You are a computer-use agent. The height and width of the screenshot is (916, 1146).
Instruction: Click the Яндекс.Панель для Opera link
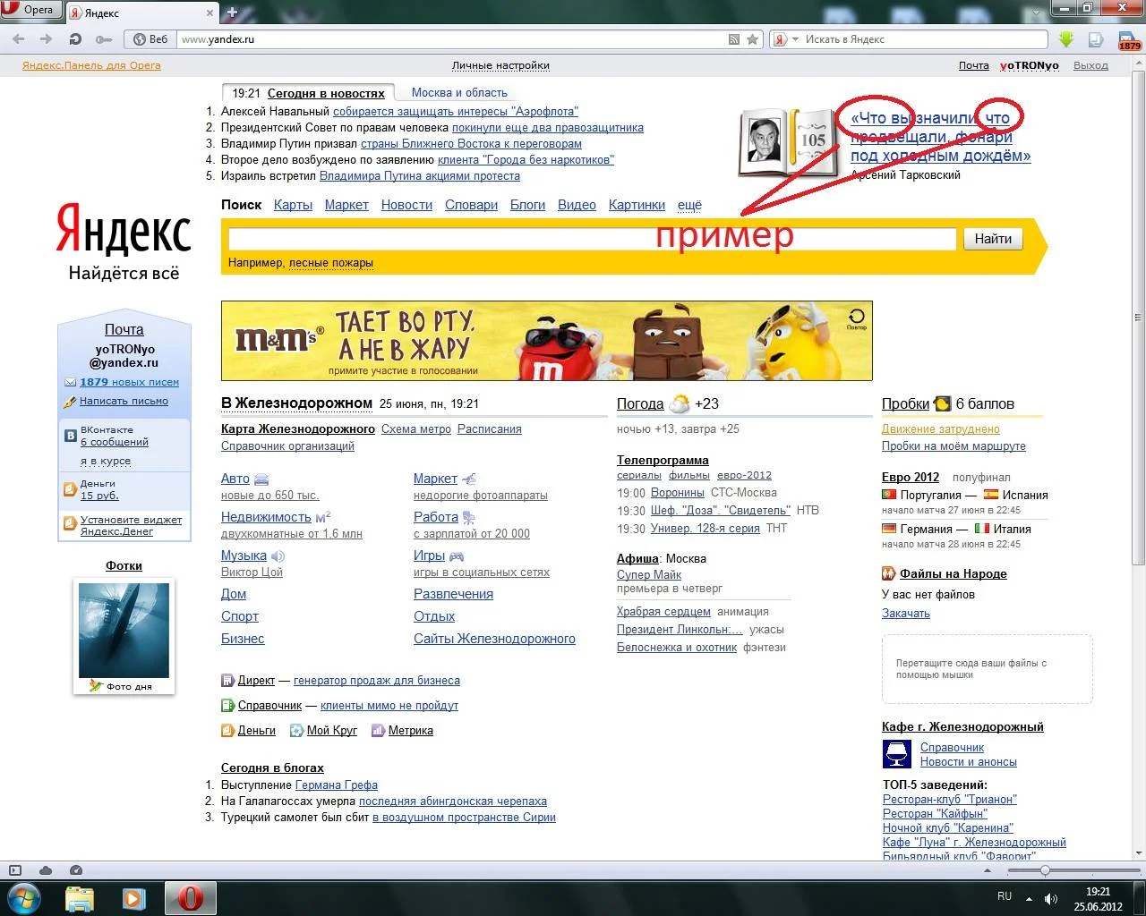(91, 65)
